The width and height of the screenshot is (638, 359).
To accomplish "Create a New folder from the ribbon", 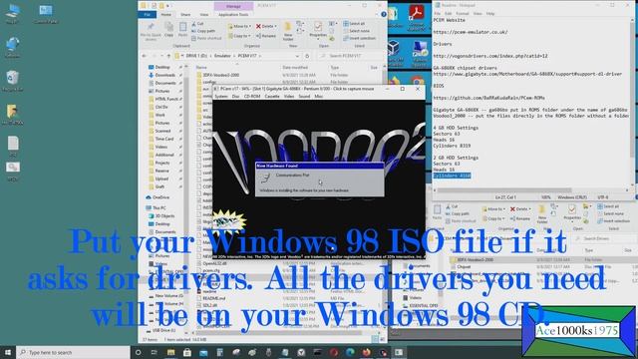I will pos(288,31).
